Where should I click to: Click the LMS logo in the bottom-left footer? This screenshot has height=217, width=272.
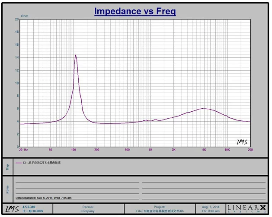point(12,209)
